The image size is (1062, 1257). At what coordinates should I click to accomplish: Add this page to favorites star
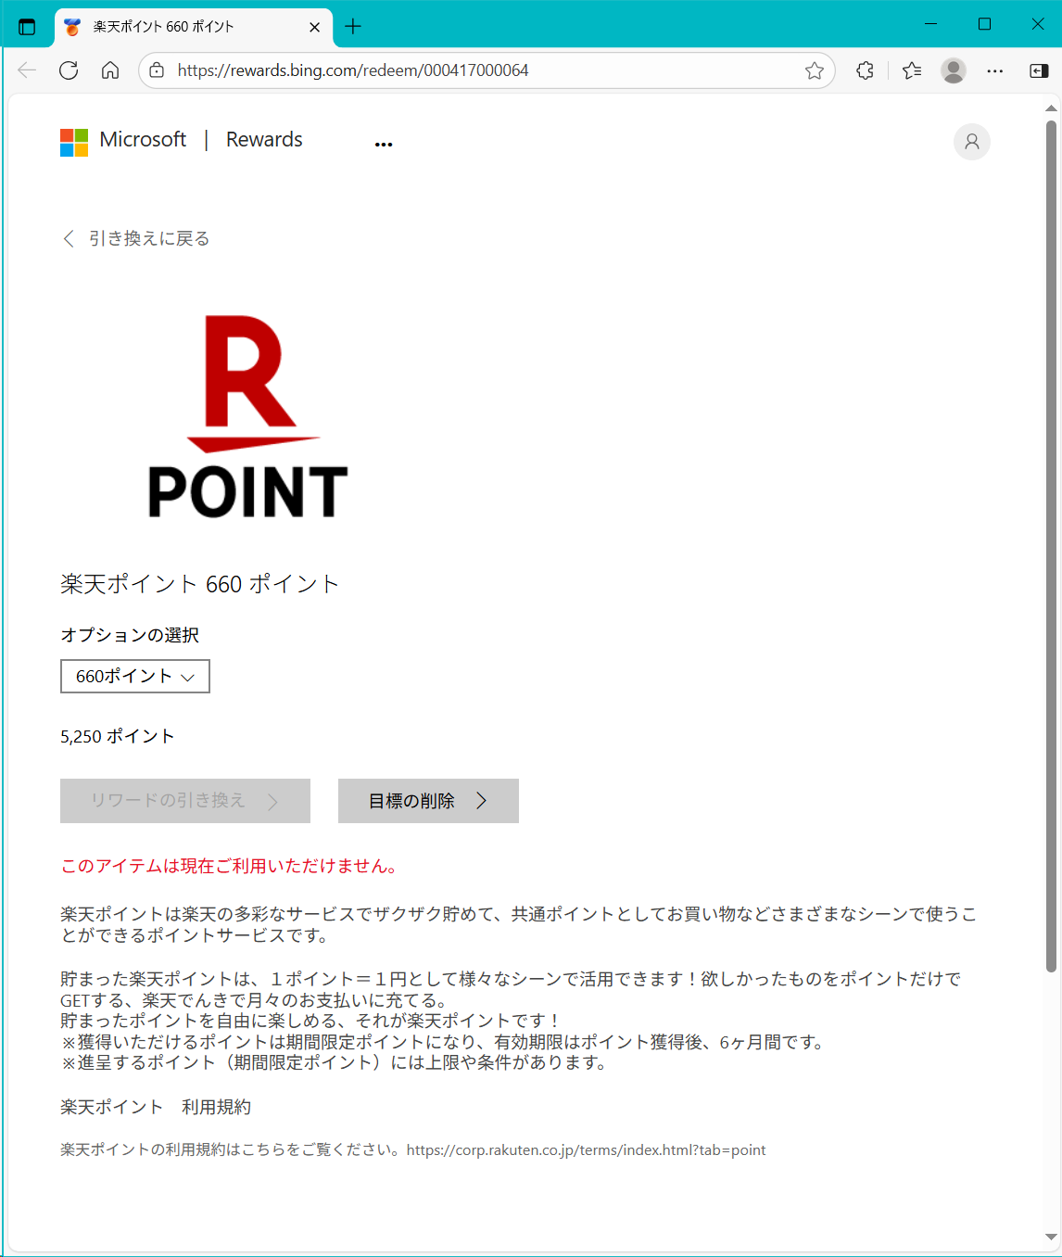tap(815, 70)
